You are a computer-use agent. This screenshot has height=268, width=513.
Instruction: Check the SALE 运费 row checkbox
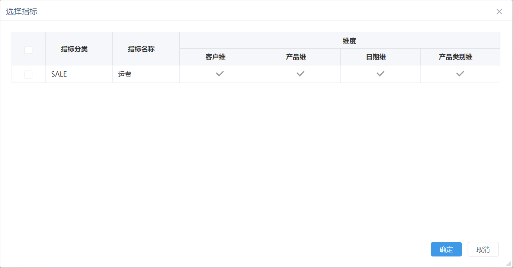[x=28, y=74]
